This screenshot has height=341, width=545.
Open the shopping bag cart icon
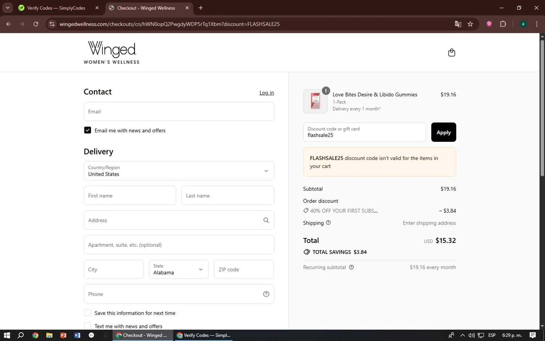pos(451,53)
